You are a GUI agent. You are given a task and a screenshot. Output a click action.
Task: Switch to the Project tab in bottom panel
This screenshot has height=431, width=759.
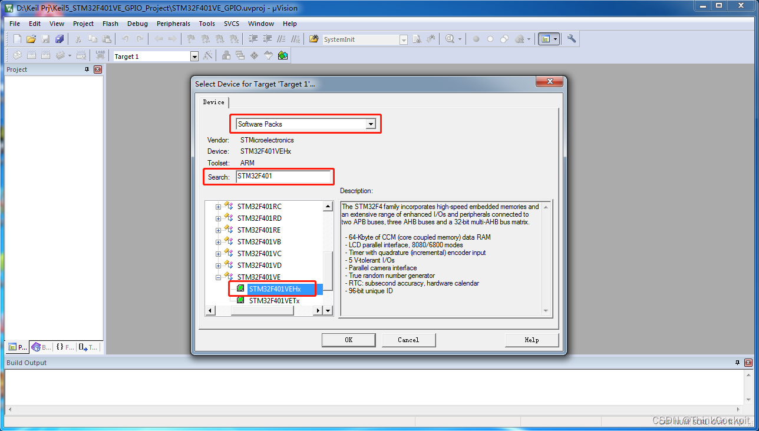(x=17, y=347)
